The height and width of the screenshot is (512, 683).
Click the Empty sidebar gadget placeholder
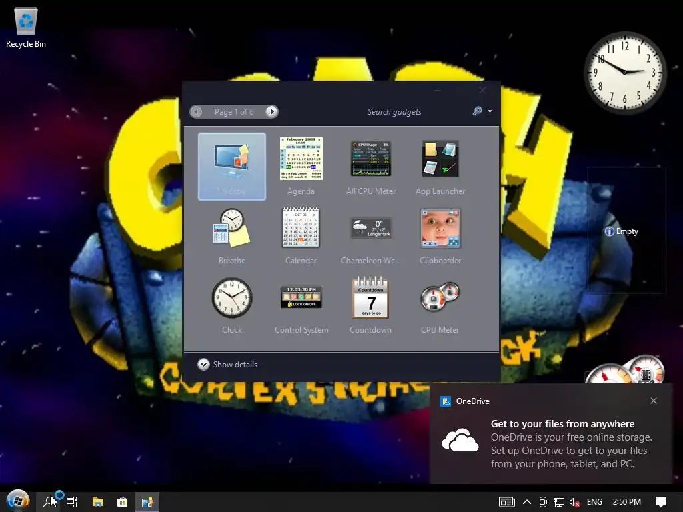[x=626, y=230]
